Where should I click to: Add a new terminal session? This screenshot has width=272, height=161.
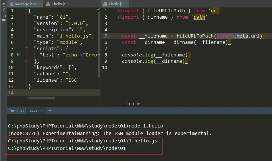tap(50, 110)
